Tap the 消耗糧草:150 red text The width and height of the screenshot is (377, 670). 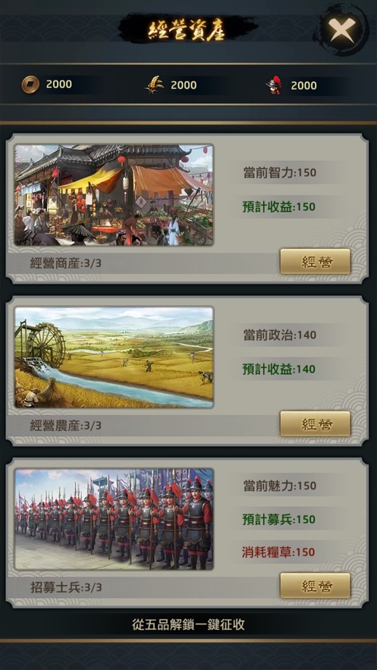[279, 552]
